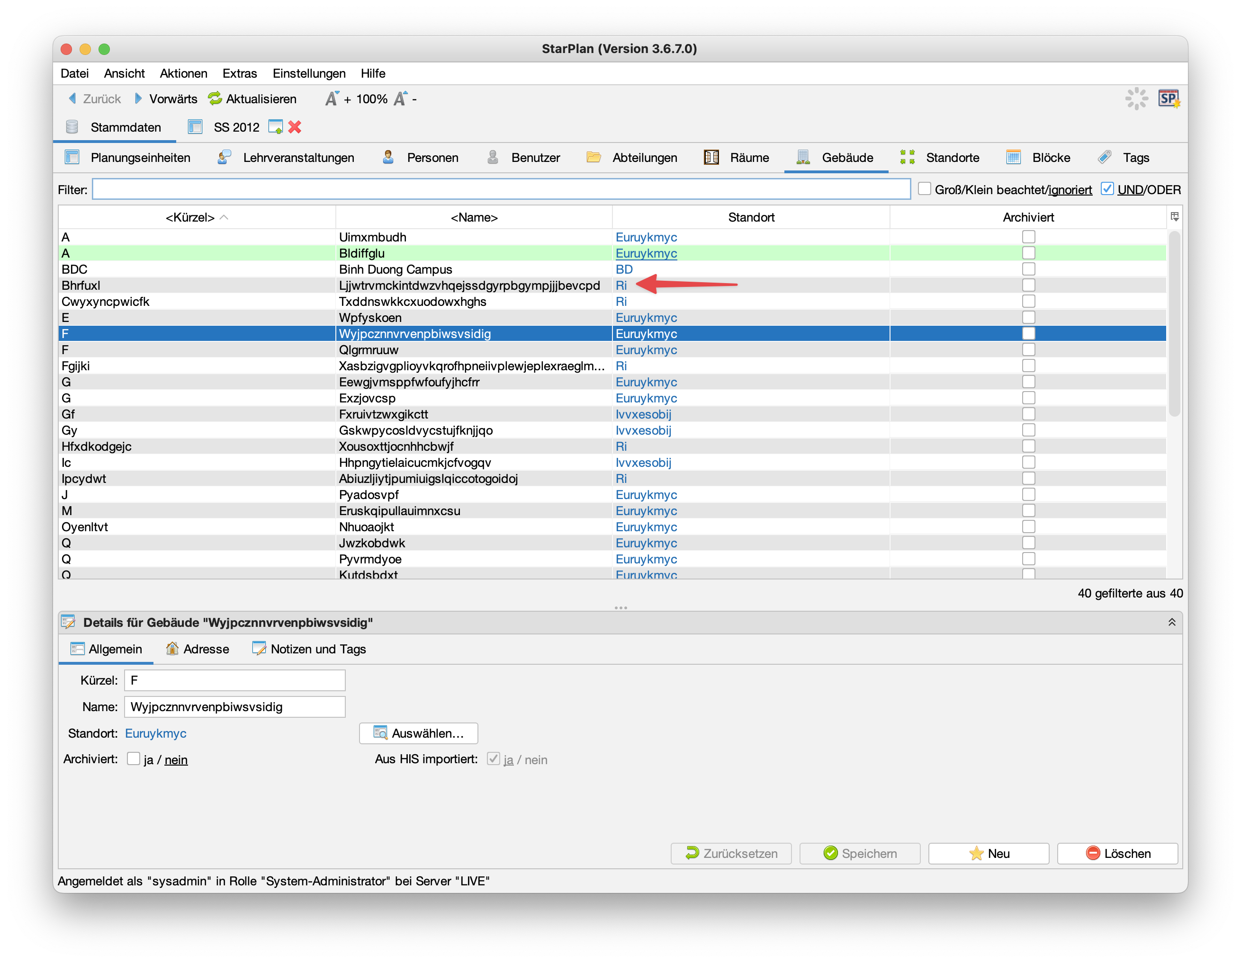Open the Einstellungen menu
The height and width of the screenshot is (963, 1241).
(308, 73)
